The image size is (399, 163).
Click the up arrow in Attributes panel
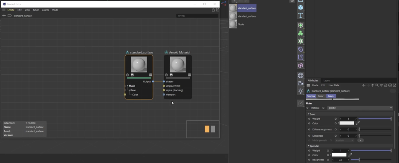pyautogui.click(x=373, y=85)
